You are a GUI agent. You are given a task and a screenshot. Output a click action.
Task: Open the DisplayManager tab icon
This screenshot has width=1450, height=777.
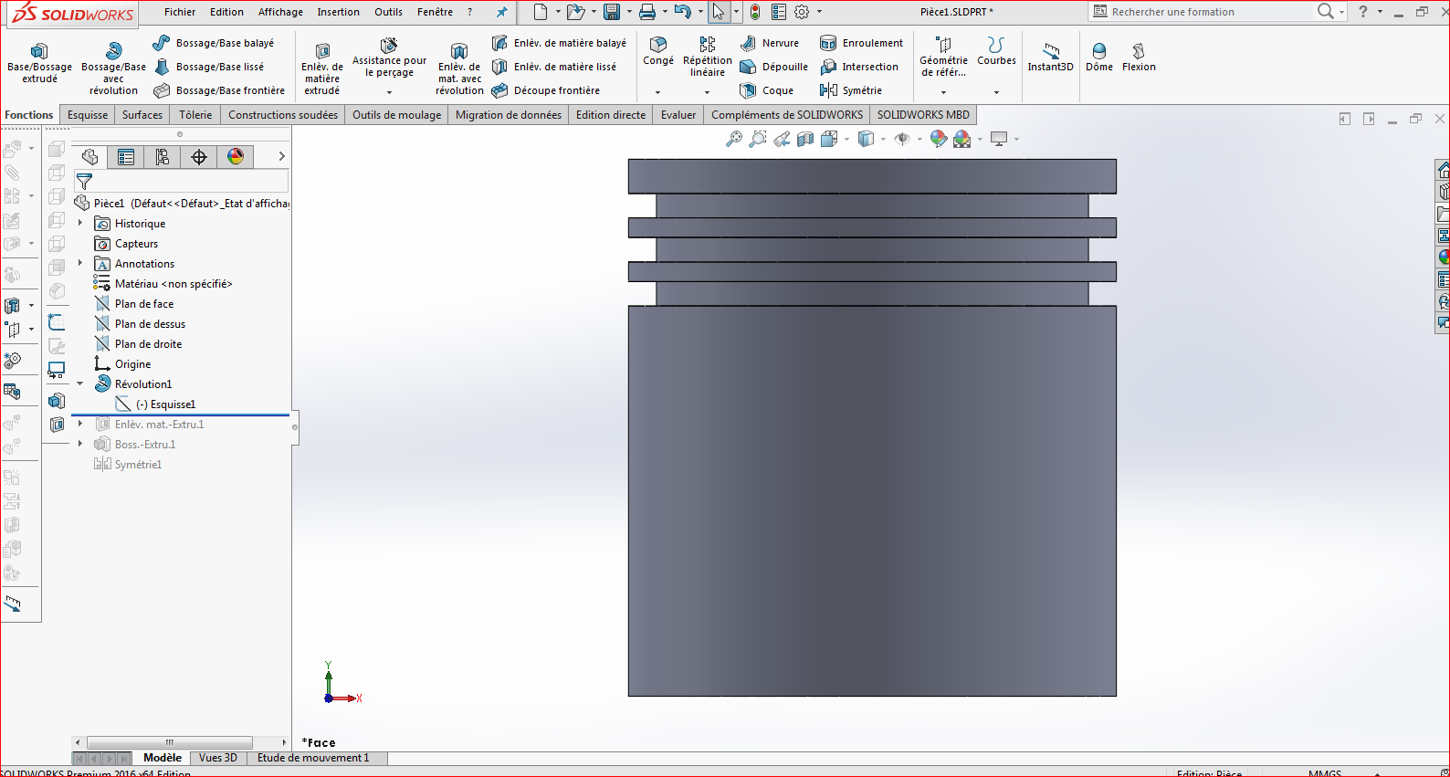point(236,157)
